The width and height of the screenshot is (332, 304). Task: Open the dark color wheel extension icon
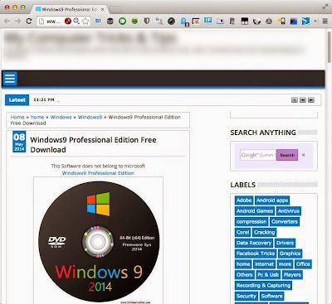coord(171,21)
